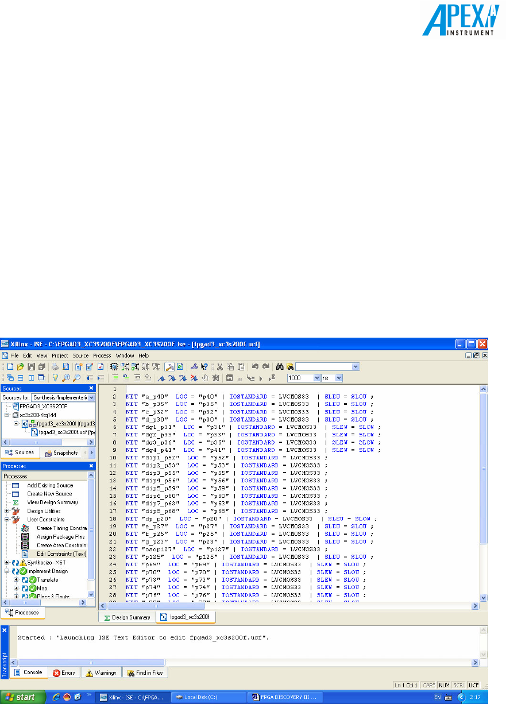
Task: Click the Copy toolbar icon
Action: click(x=230, y=366)
